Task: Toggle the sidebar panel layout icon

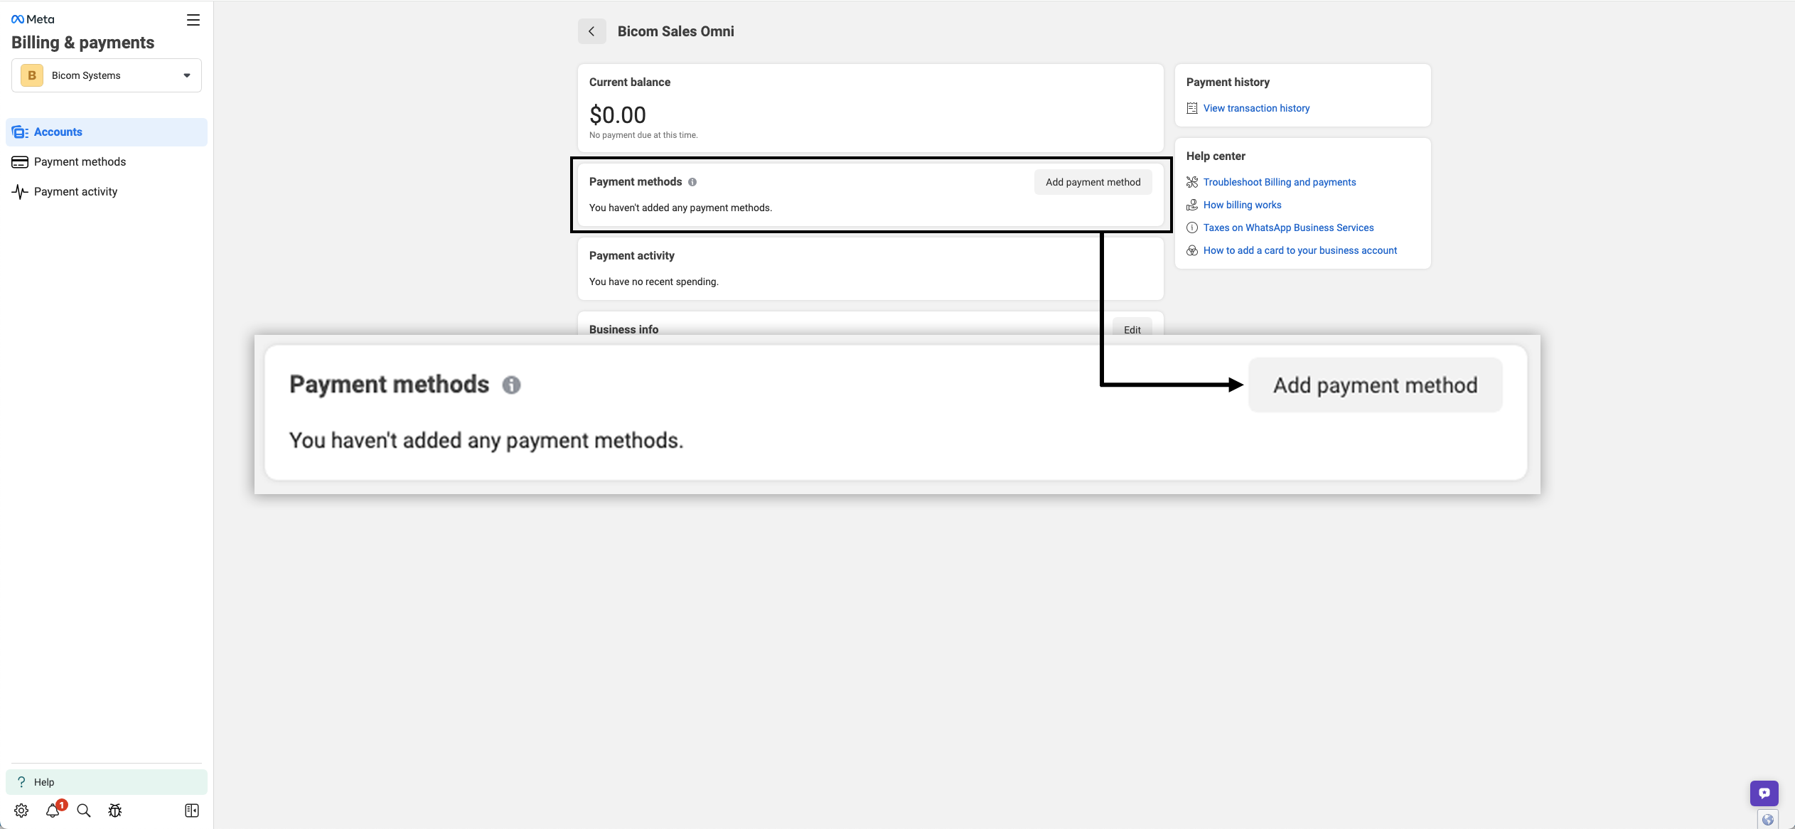Action: pos(192,811)
